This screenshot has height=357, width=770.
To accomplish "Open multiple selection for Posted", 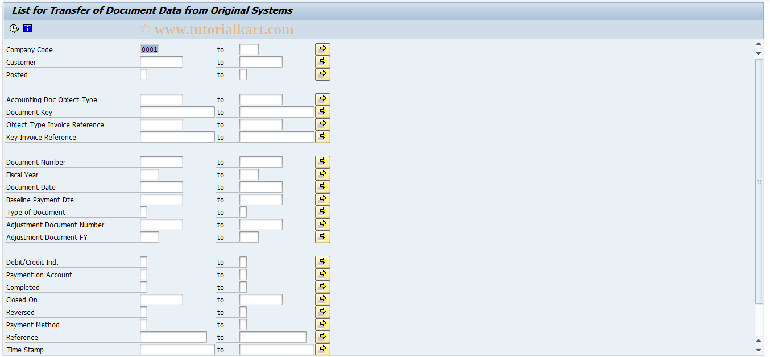I will [x=322, y=74].
